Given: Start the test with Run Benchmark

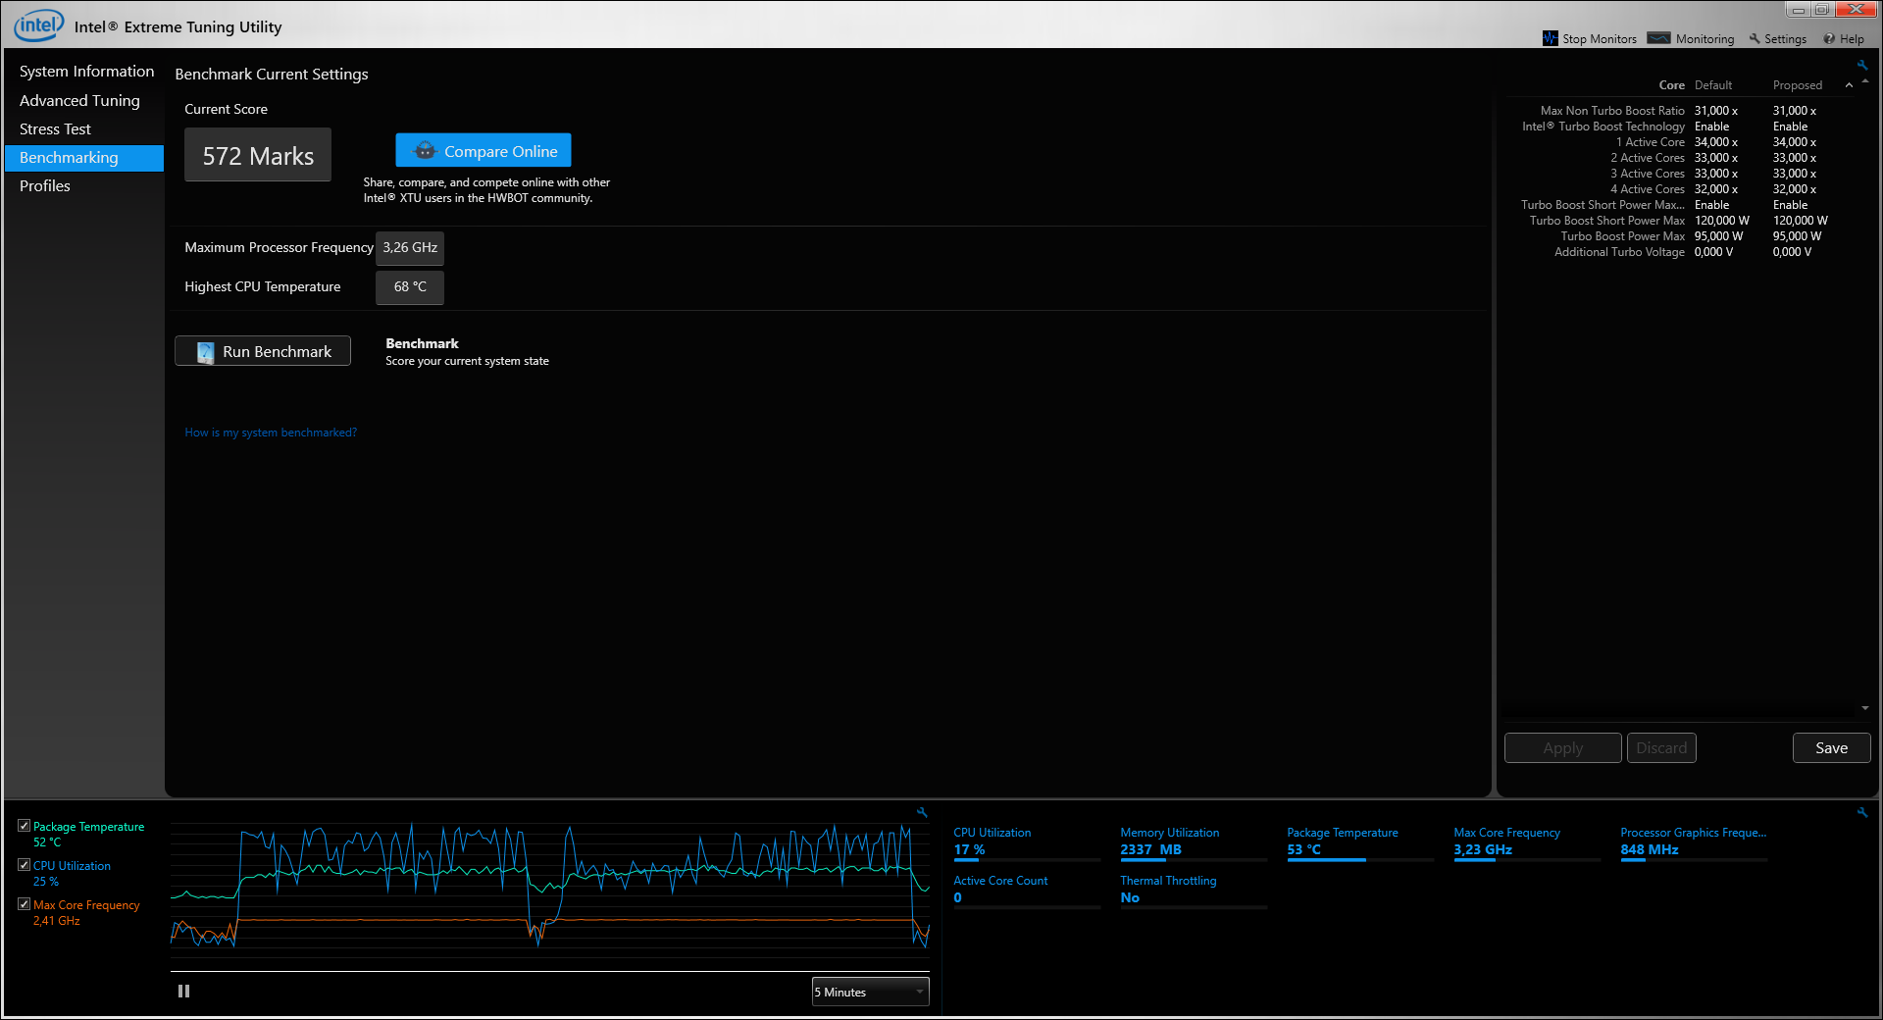Looking at the screenshot, I should point(263,351).
